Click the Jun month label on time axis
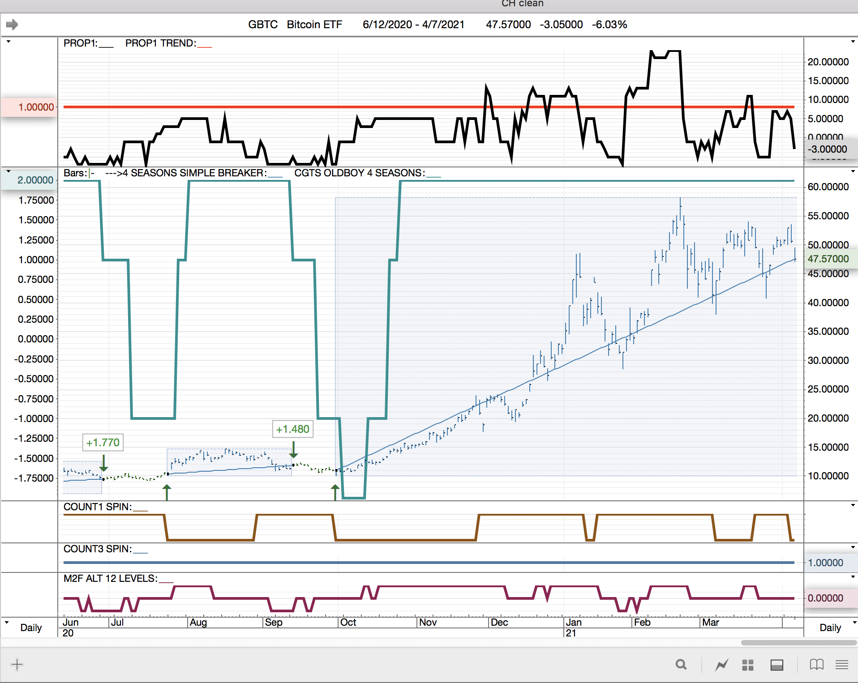This screenshot has height=683, width=858. click(x=71, y=623)
